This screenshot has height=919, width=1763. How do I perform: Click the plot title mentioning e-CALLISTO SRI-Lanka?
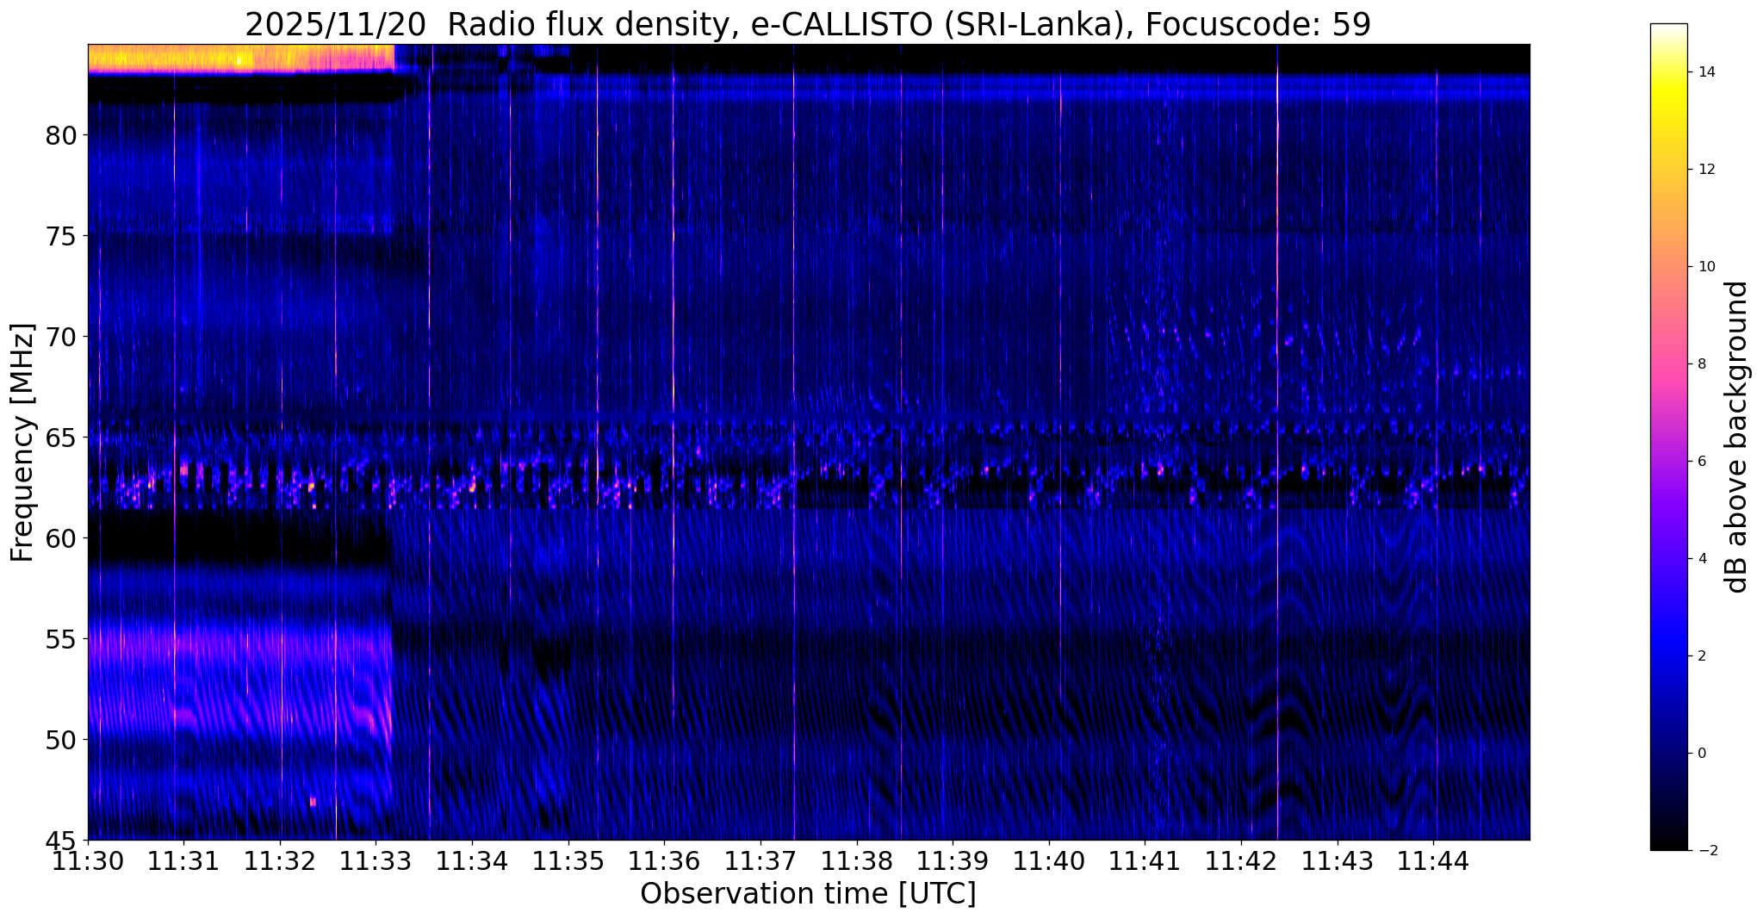[x=808, y=24]
